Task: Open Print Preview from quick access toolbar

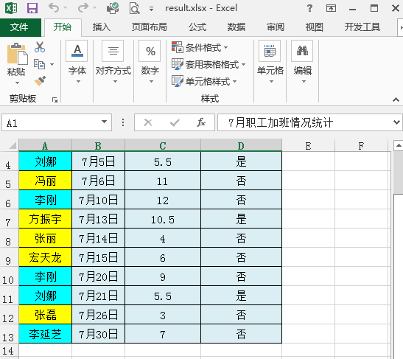Action: tap(134, 8)
